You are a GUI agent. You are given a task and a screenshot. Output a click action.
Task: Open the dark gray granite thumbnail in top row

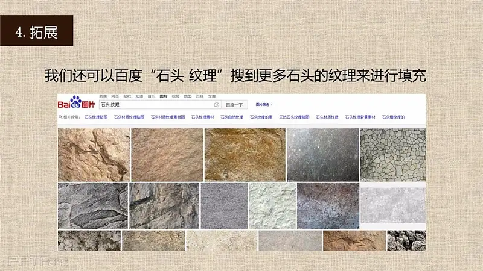[x=322, y=154]
